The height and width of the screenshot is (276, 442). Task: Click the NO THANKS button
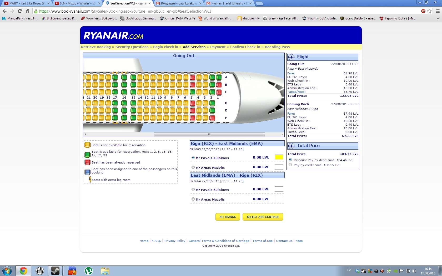tap(228, 217)
